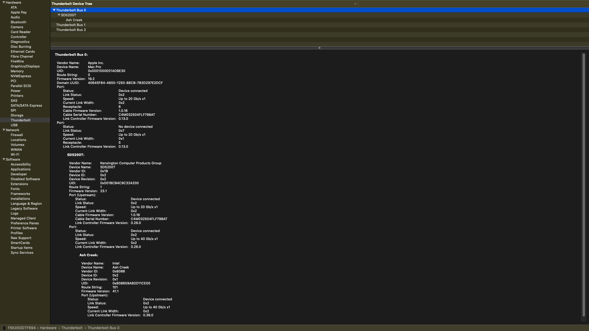Viewport: 589px width, 331px height.
Task: Click the pane divider handle dot
Action: point(319,48)
